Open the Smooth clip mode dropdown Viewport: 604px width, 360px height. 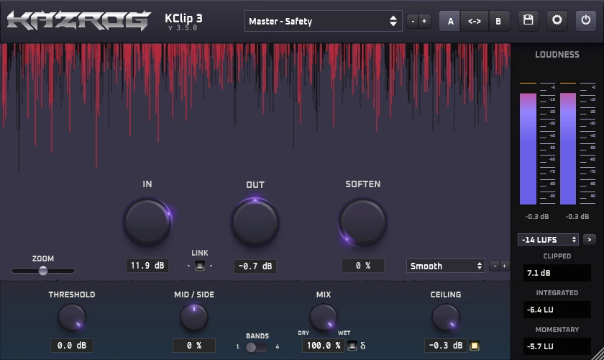(446, 266)
